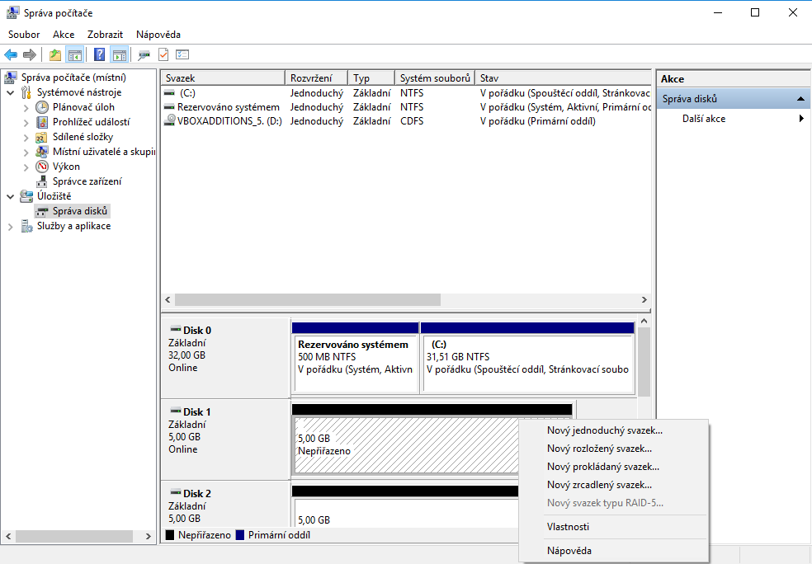The image size is (812, 564).
Task: Select the (C:) partition block on Disk 0
Action: coord(526,357)
